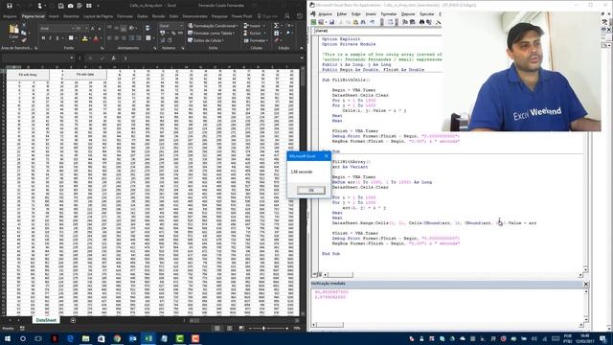This screenshot has width=613, height=345.
Task: Click the View Microsoft Excel icon in VBA toolbar
Action: (313, 22)
